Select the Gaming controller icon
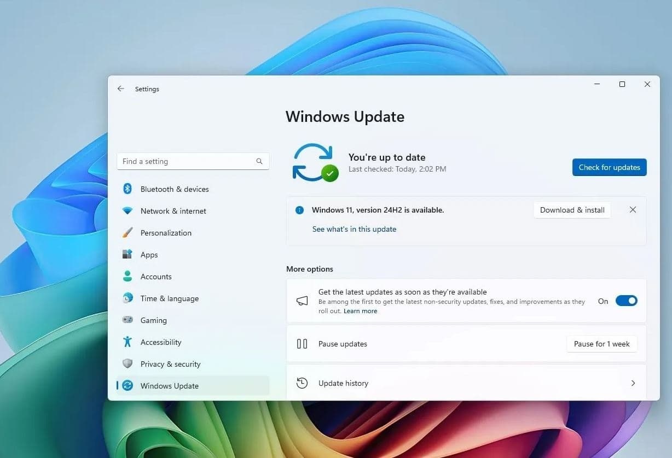This screenshot has height=458, width=672. coord(128,320)
